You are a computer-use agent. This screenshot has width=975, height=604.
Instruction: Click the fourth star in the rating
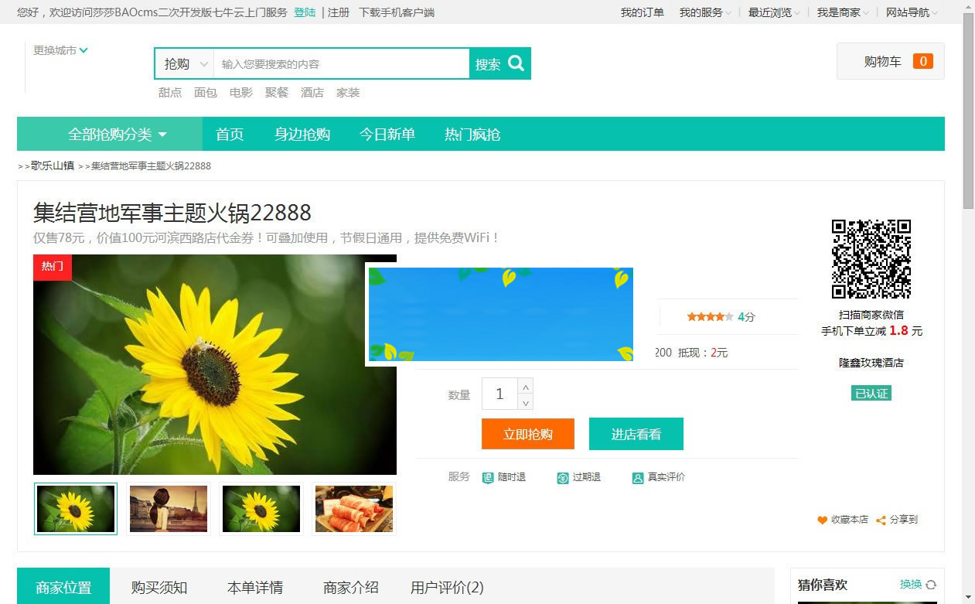(719, 316)
